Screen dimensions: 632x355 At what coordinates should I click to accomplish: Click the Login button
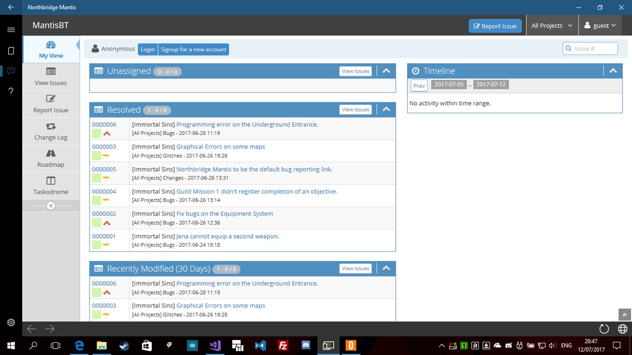(x=148, y=49)
